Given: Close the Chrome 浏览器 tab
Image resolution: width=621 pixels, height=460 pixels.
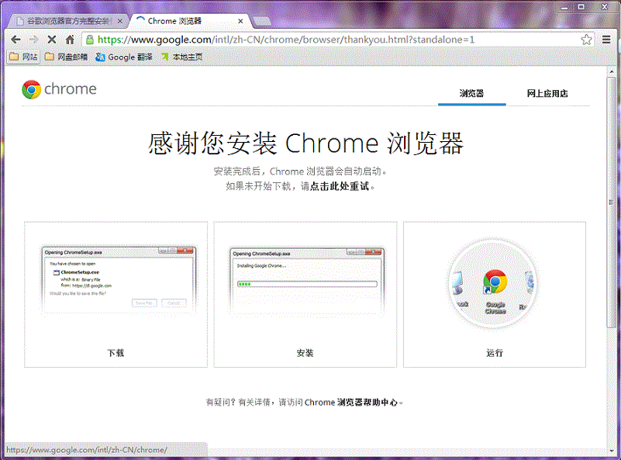Looking at the screenshot, I should [240, 21].
